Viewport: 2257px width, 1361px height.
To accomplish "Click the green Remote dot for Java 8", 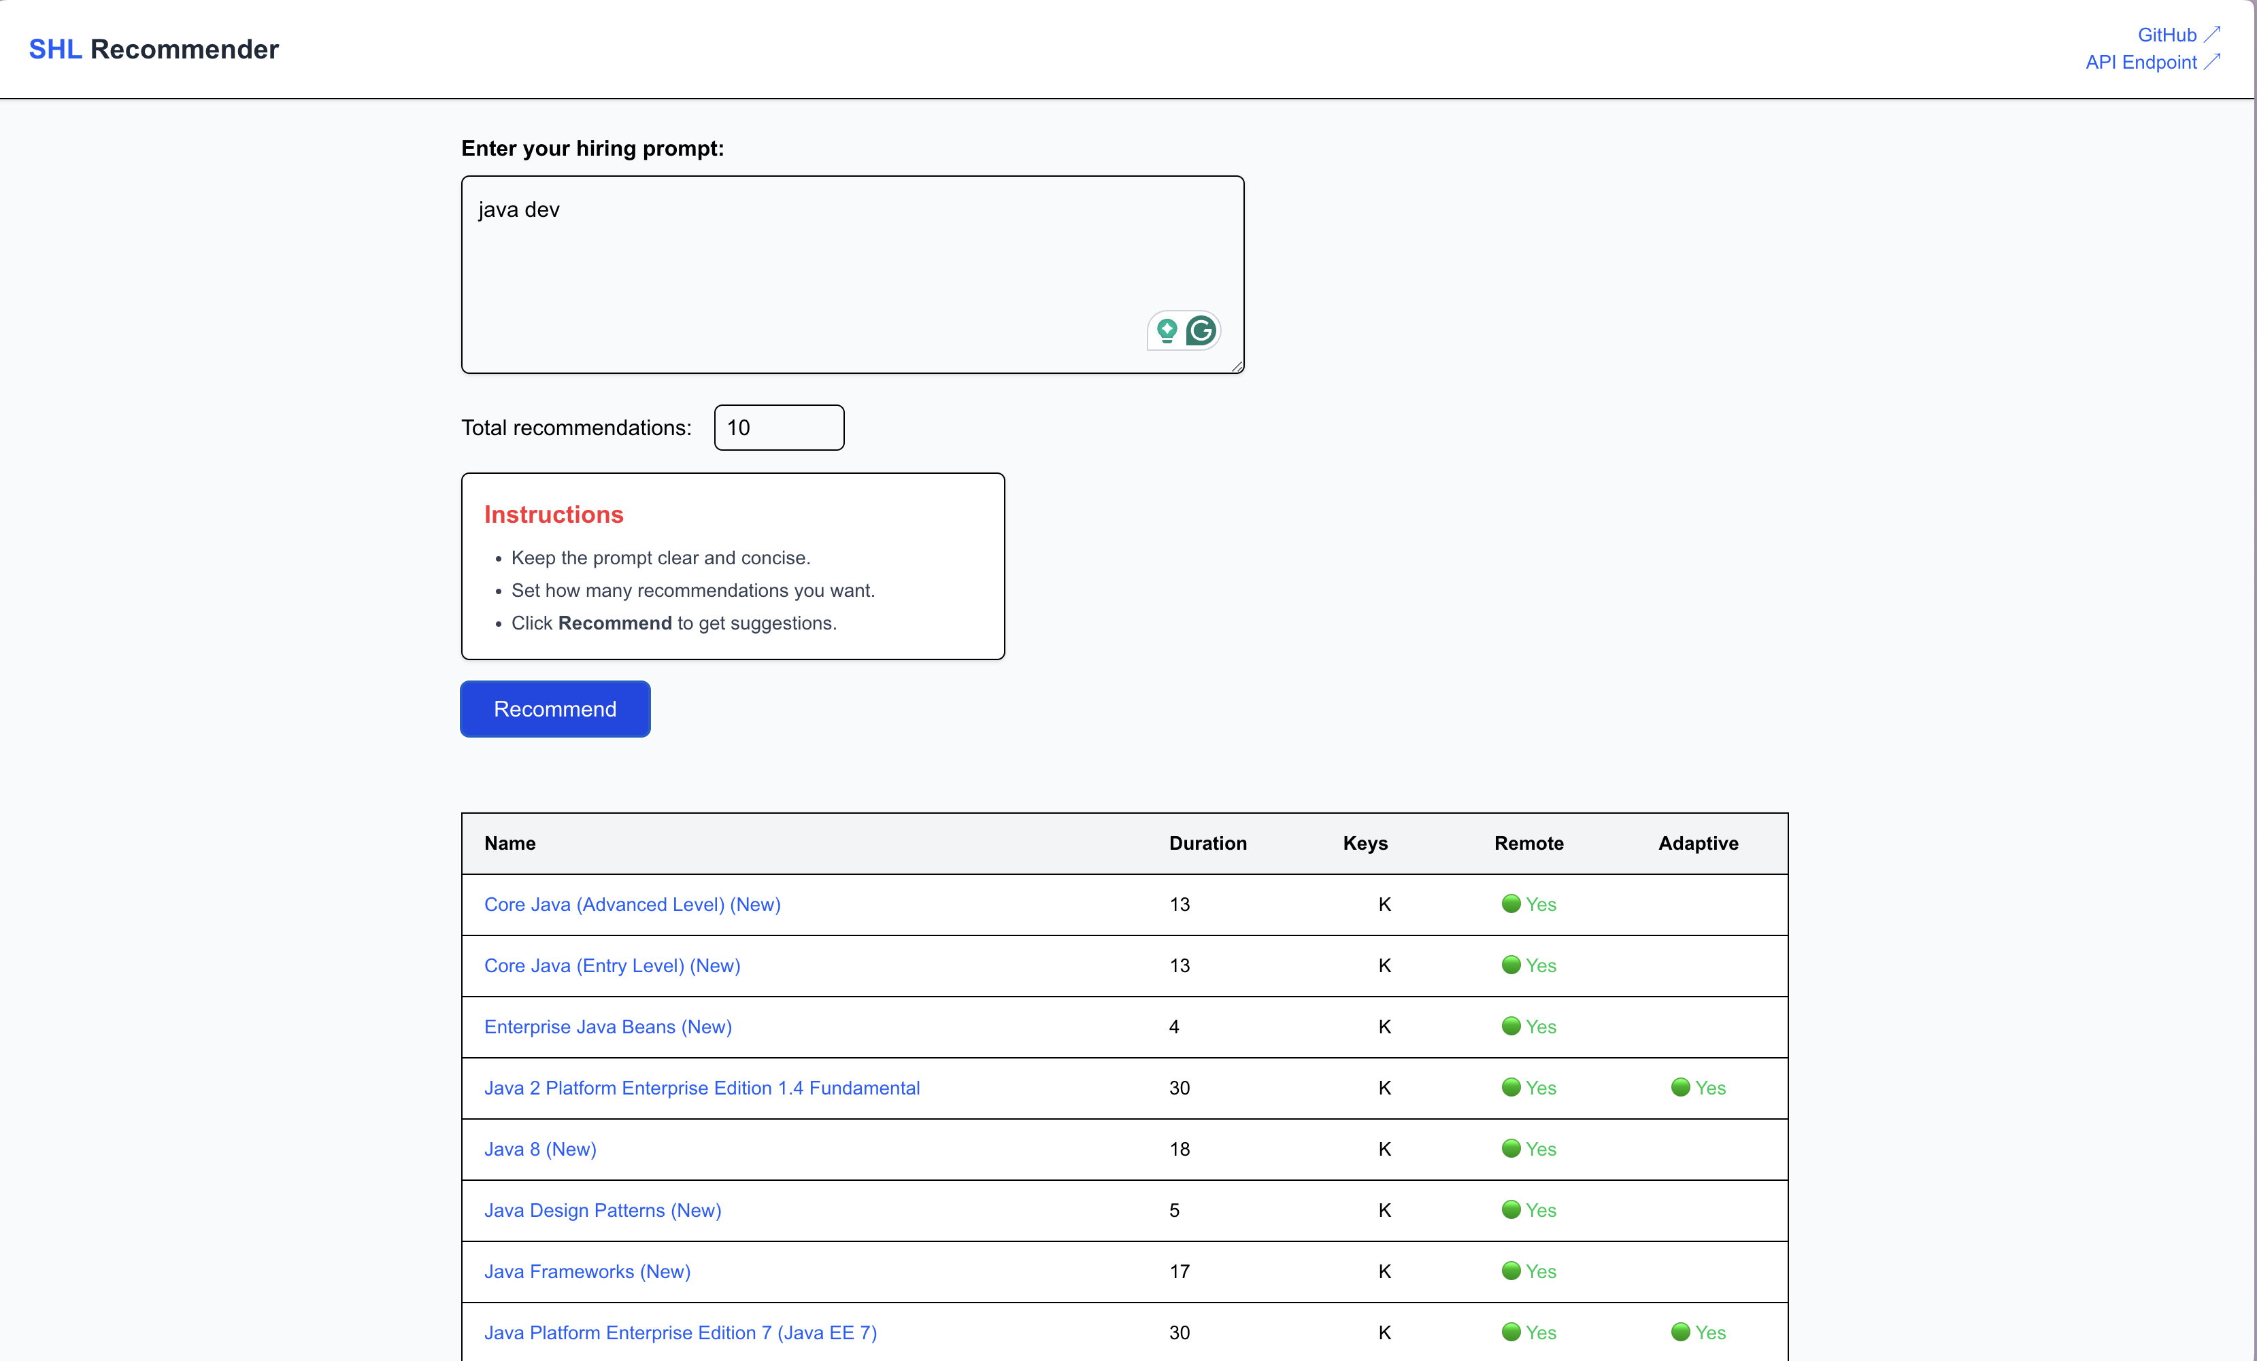I will (x=1511, y=1149).
